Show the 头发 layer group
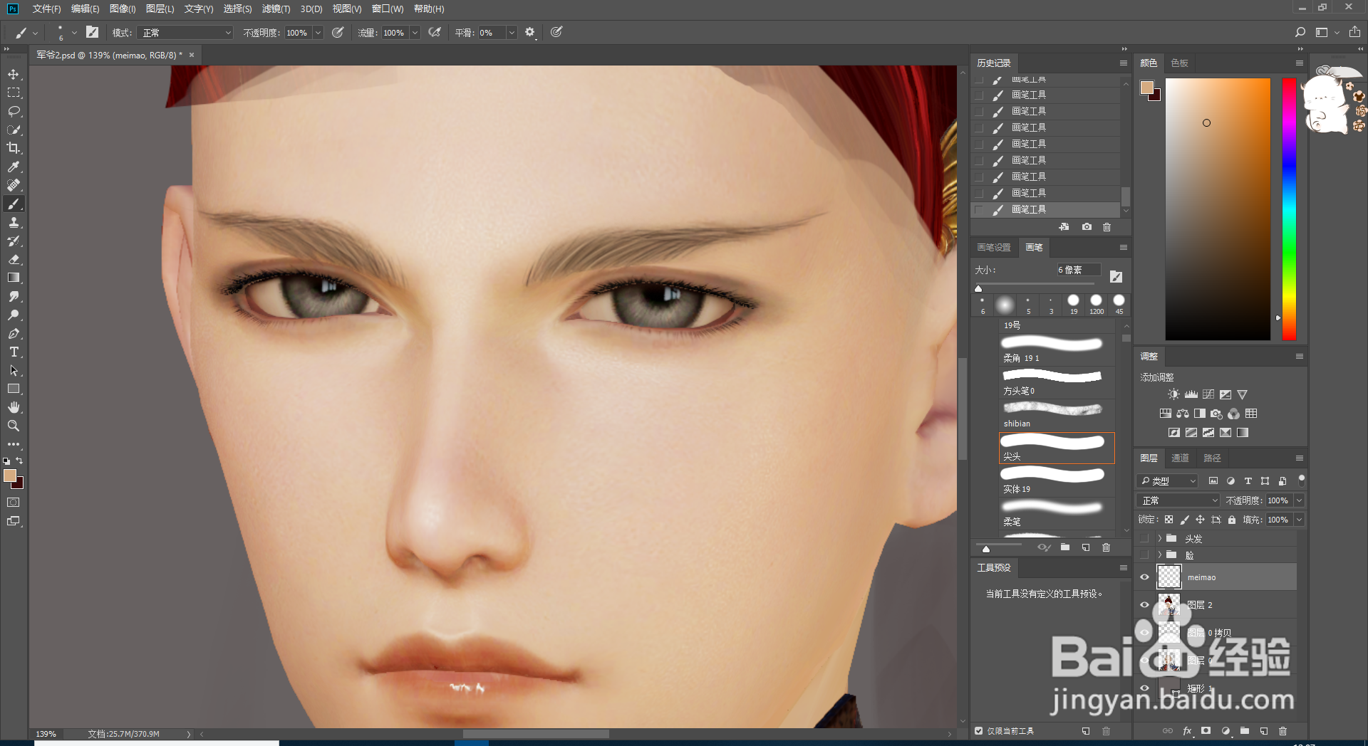Viewport: 1368px width, 746px height. pyautogui.click(x=1144, y=539)
